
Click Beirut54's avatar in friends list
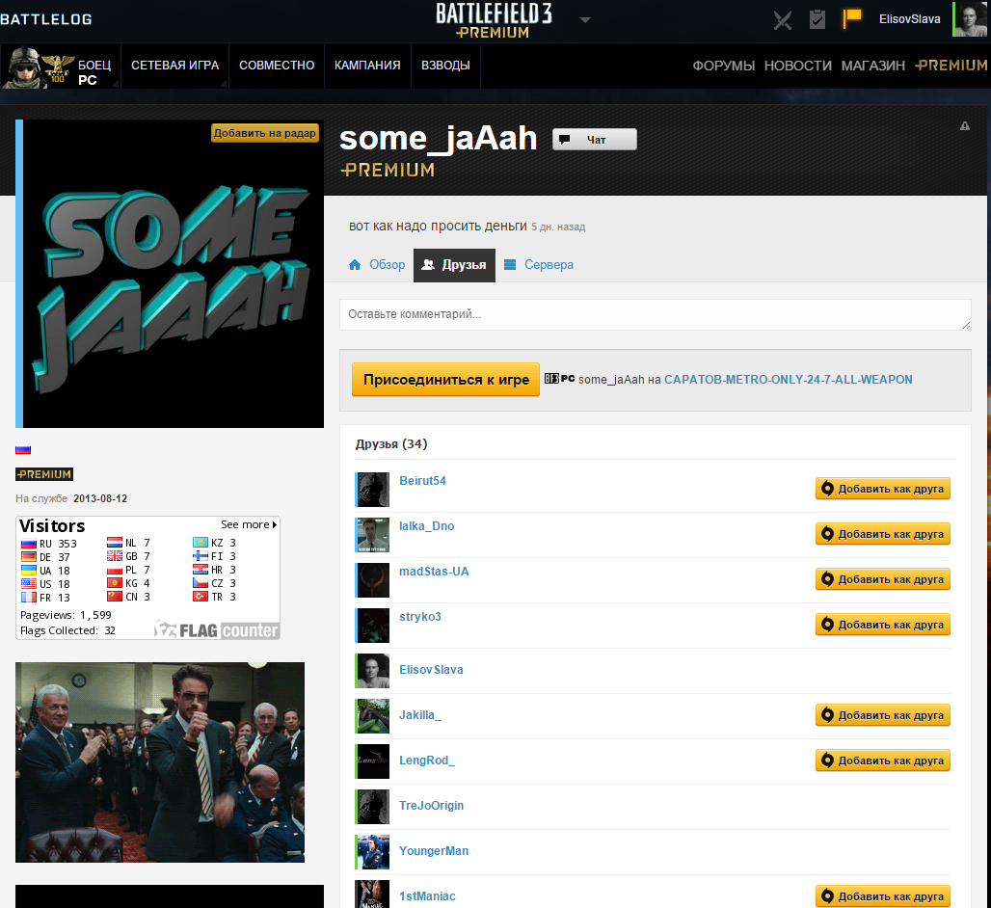[372, 489]
